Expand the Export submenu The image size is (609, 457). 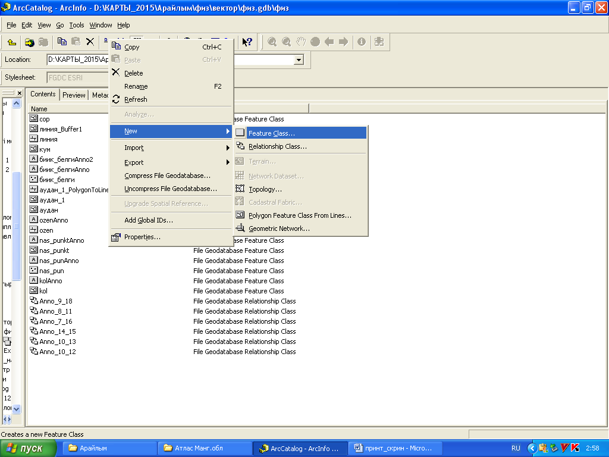(x=171, y=162)
